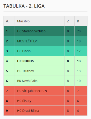Click the 17 points cell for Děčín
The width and height of the screenshot is (91, 119).
81,51
